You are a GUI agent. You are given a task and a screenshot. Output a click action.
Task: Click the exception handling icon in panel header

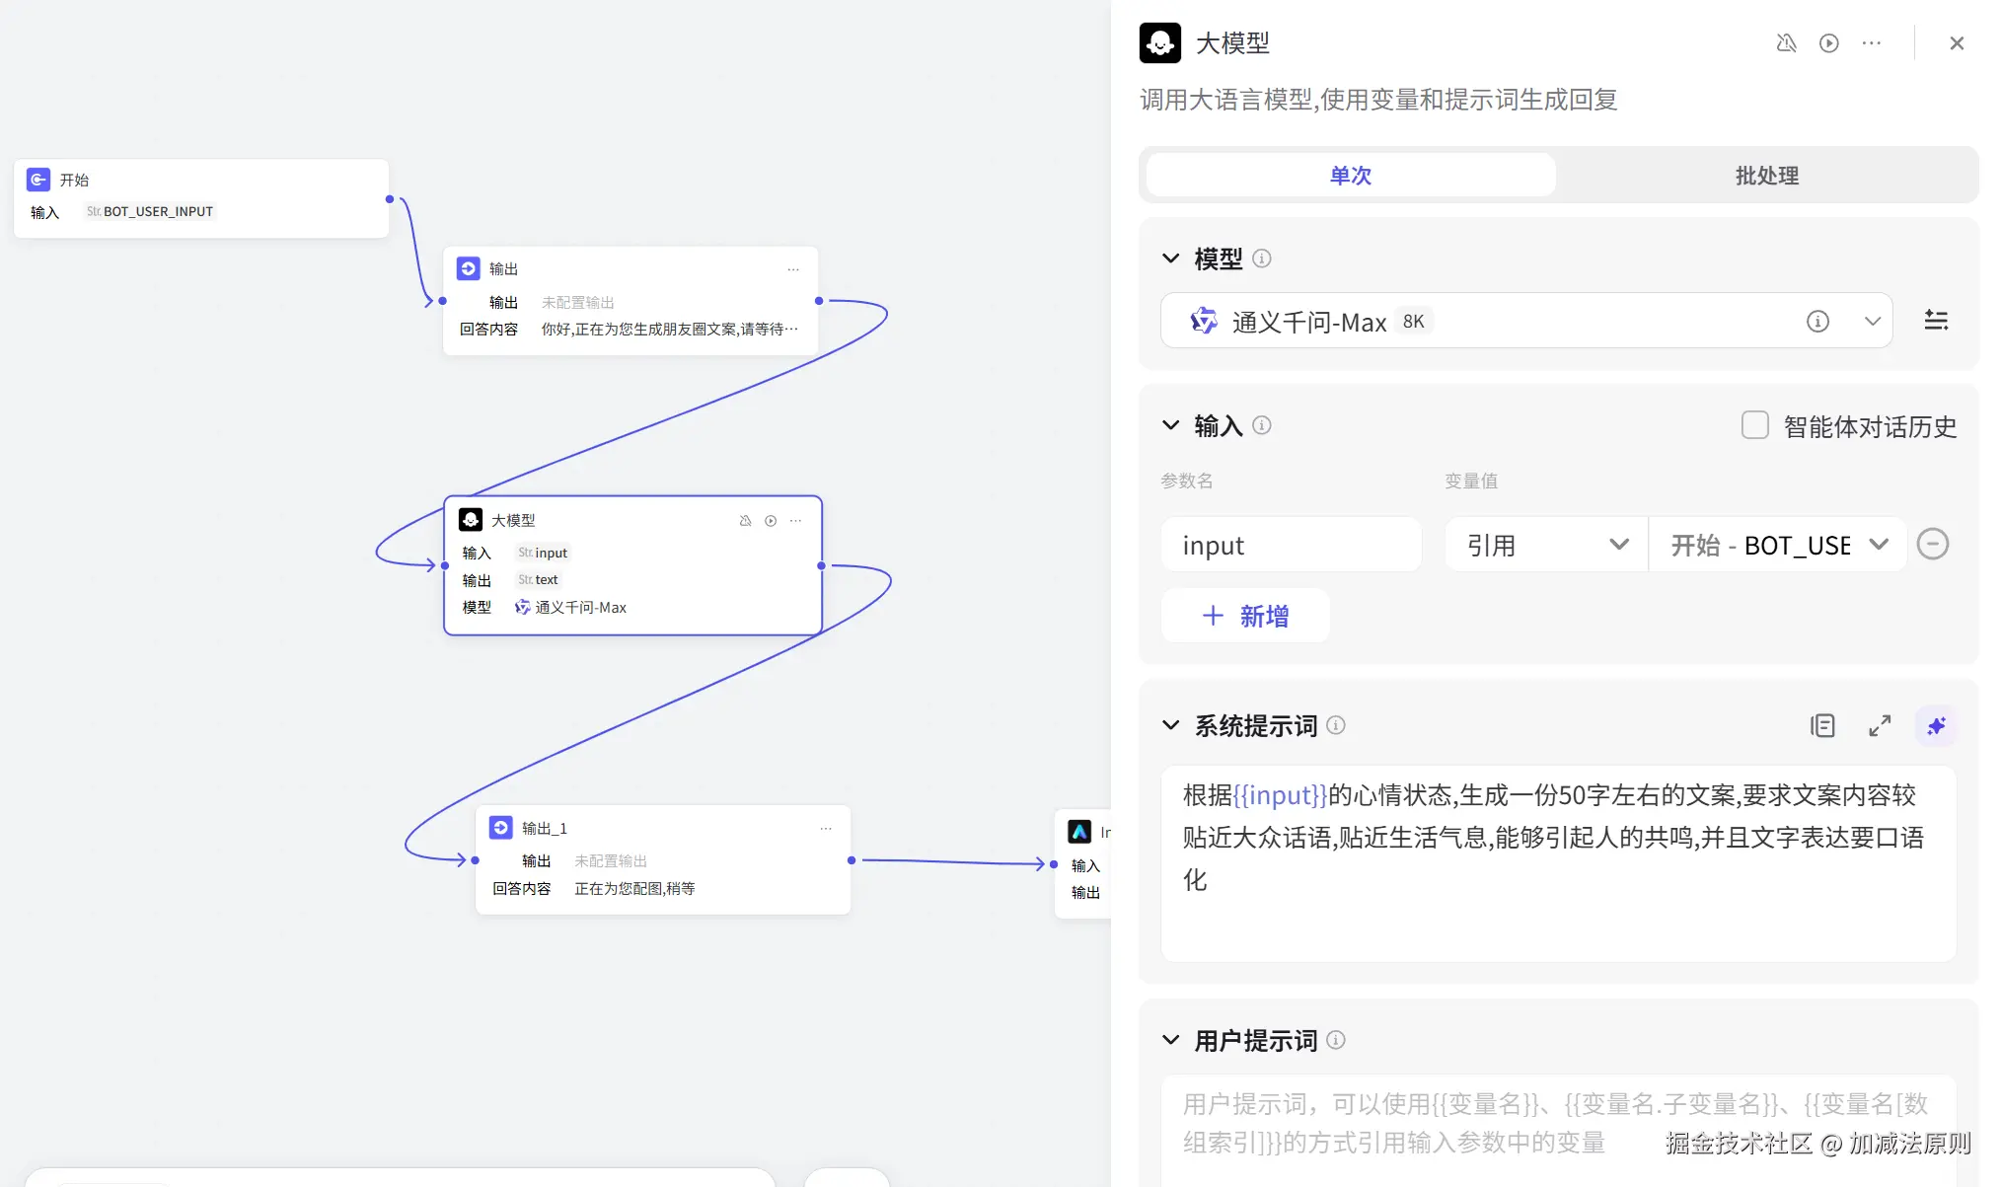1786,43
